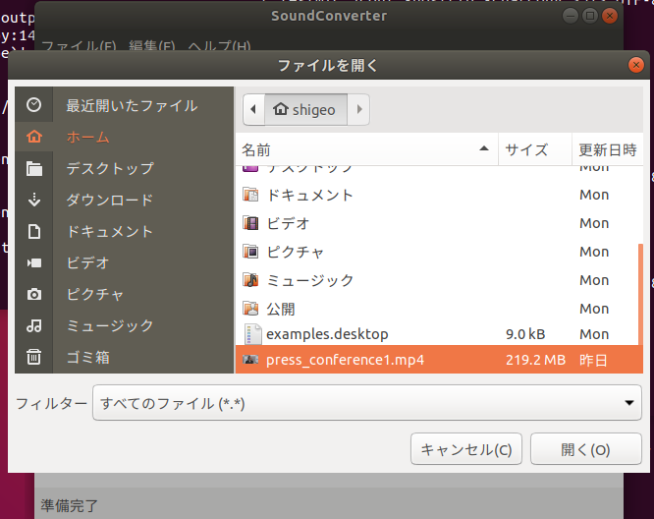Screen dimensions: 654x519
Task: Click the 昨日 date cell
Action: (593, 360)
